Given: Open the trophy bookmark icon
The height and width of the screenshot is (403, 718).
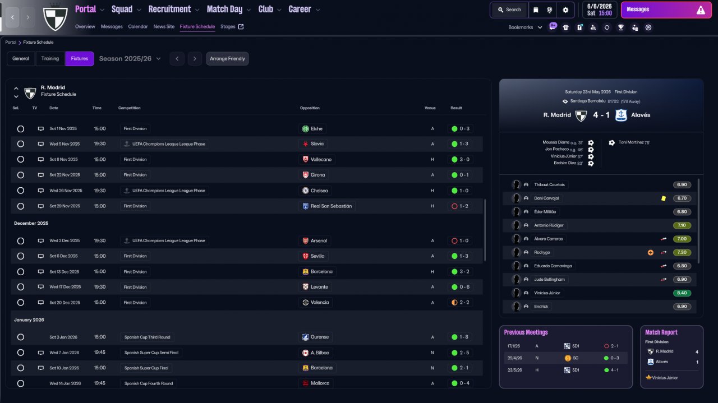Looking at the screenshot, I should pos(621,27).
